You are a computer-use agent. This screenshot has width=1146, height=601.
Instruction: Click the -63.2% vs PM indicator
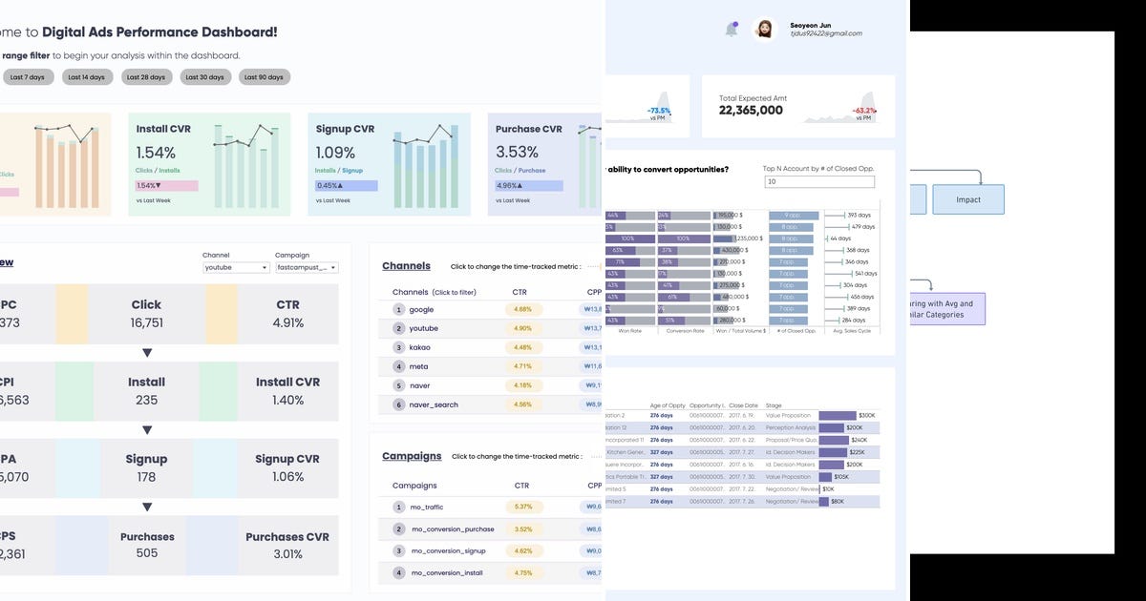coord(866,114)
